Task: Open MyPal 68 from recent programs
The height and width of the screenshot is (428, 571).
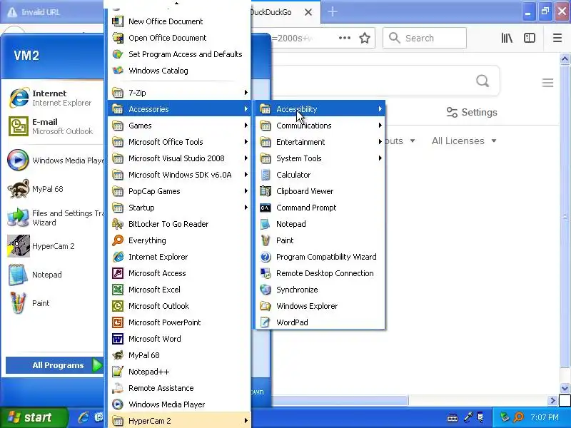Action: (x=54, y=189)
